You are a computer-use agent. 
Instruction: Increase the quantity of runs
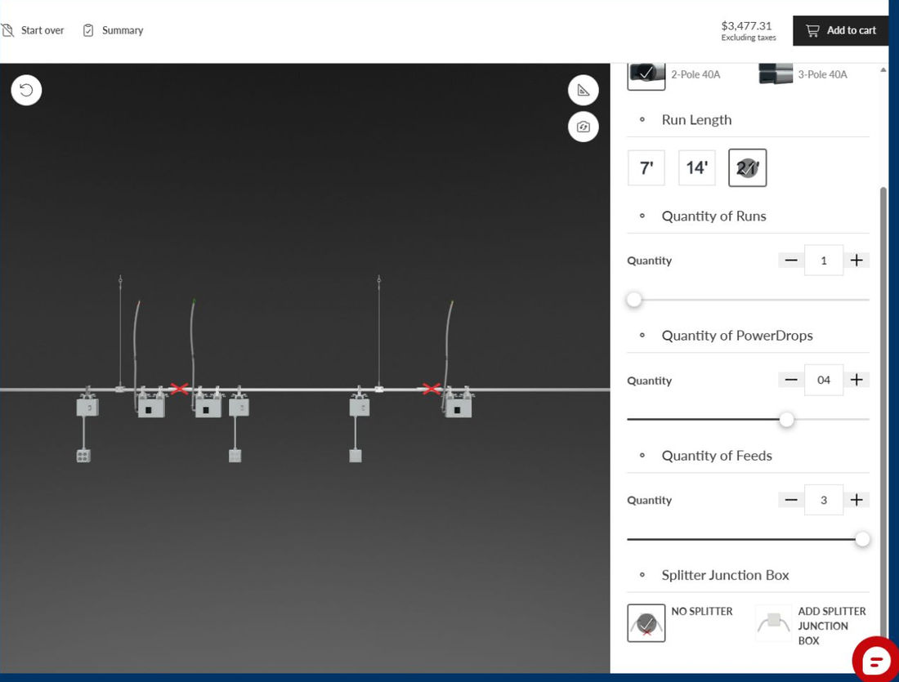[x=857, y=261]
